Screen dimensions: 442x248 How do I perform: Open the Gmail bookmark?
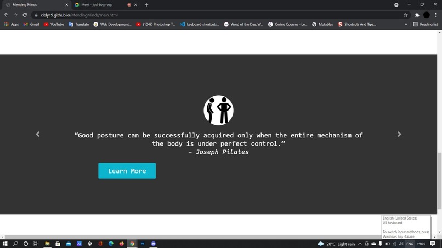(x=31, y=24)
